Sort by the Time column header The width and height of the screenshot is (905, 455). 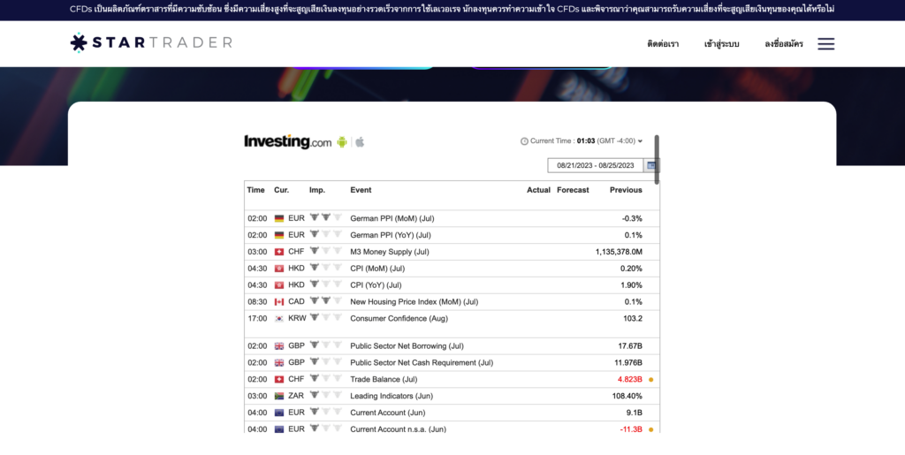[255, 190]
